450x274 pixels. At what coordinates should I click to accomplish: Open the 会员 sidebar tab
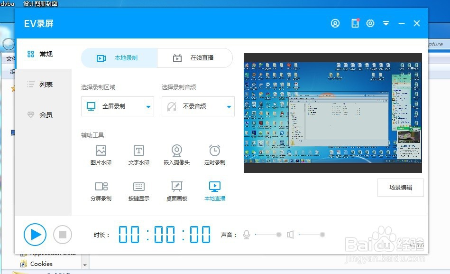coord(44,115)
